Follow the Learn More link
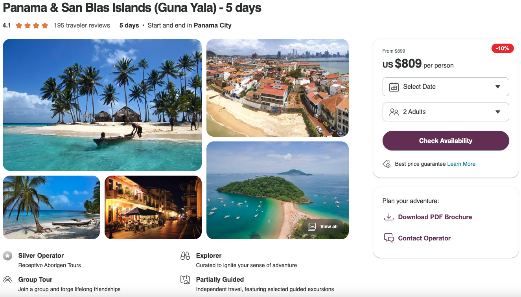Viewport: 521px width, 297px height. (x=461, y=164)
